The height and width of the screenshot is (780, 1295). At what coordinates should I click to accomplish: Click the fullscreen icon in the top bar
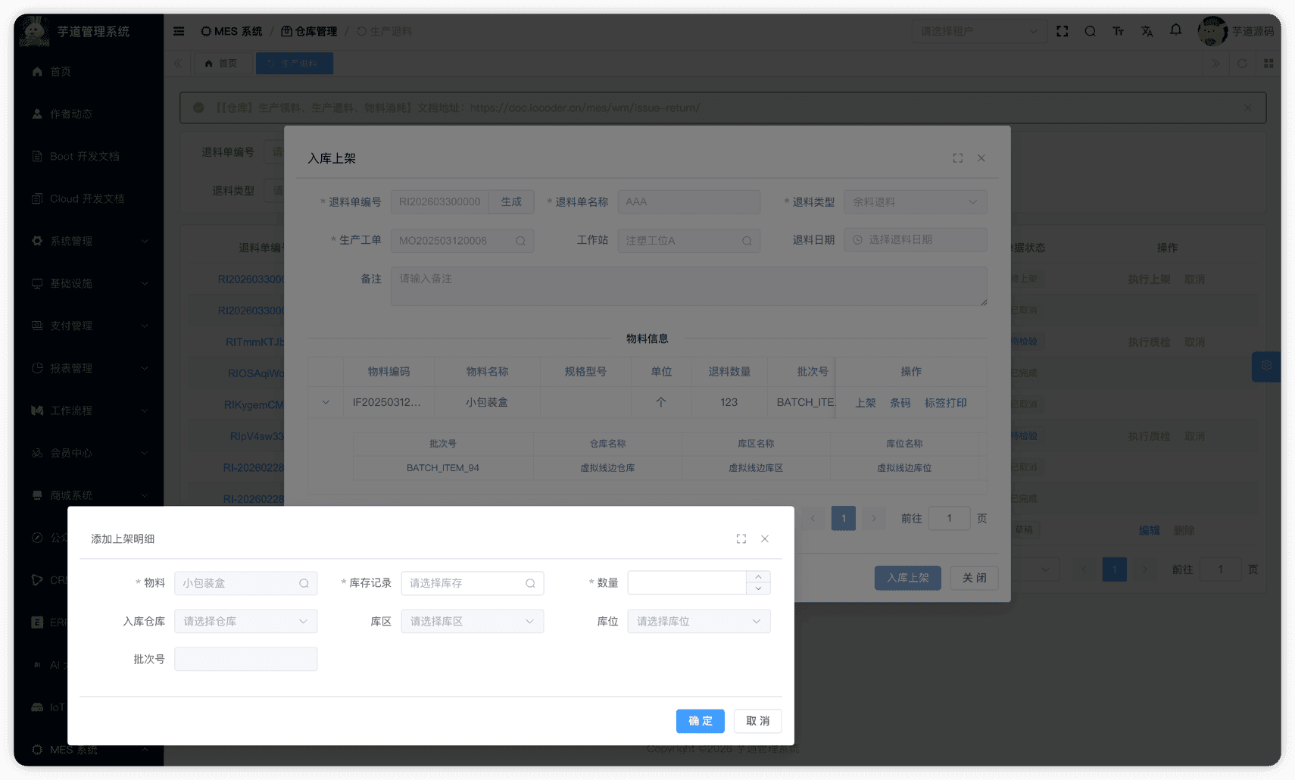[x=1062, y=31]
